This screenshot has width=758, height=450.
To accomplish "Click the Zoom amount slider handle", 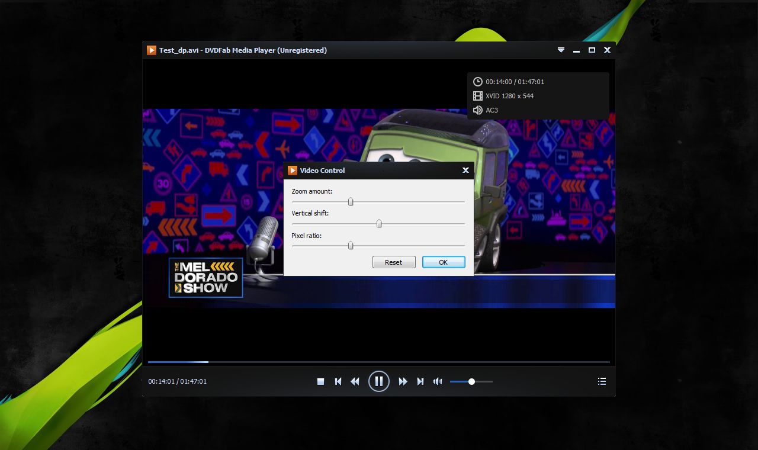I will [x=351, y=202].
